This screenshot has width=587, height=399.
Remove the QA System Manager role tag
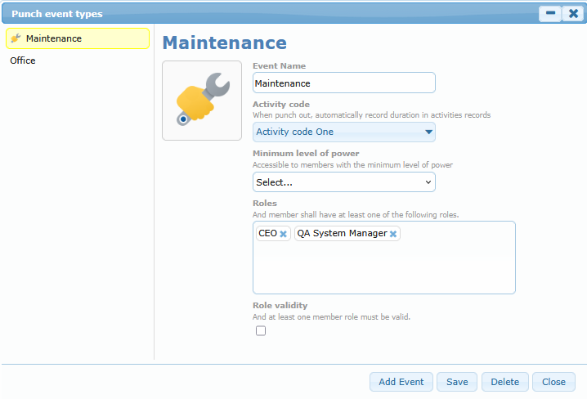coord(393,234)
